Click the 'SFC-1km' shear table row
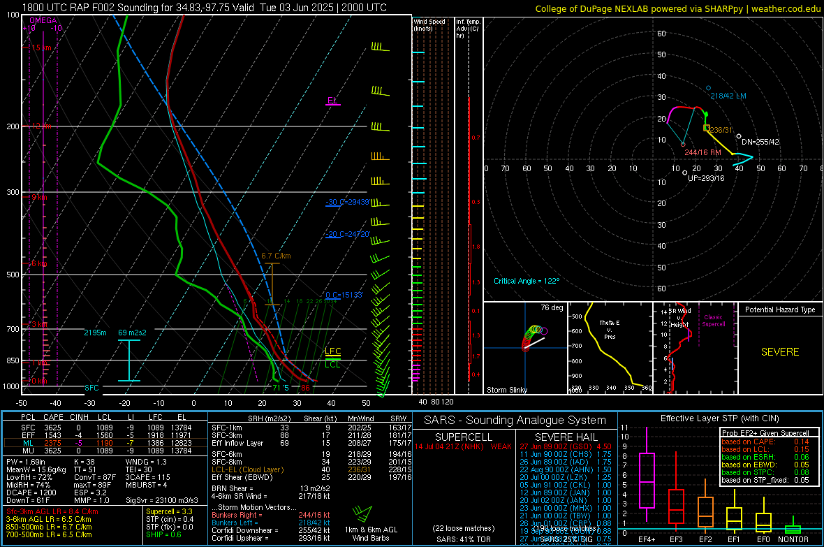The image size is (824, 547). click(311, 428)
